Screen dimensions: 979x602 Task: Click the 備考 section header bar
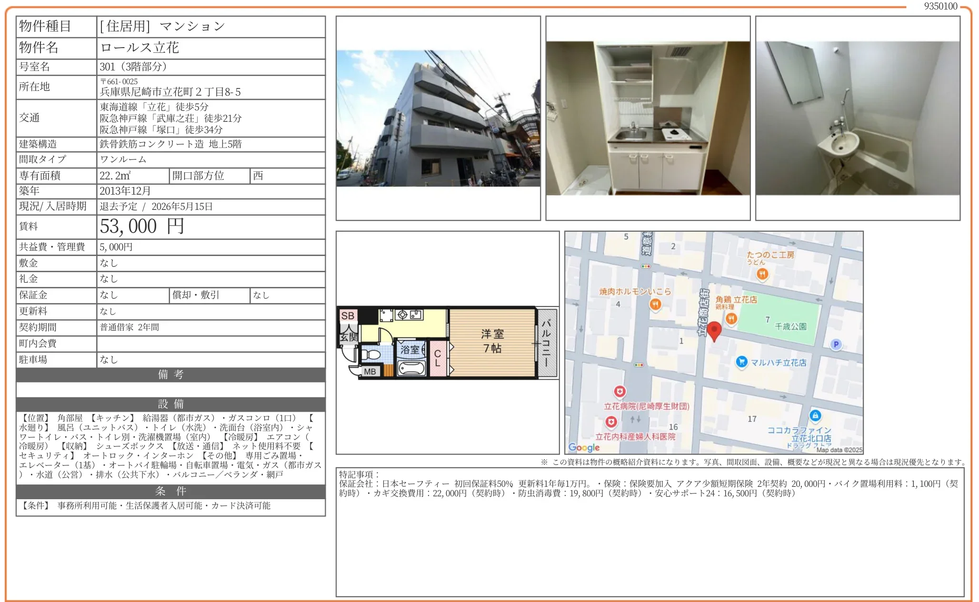pos(170,375)
